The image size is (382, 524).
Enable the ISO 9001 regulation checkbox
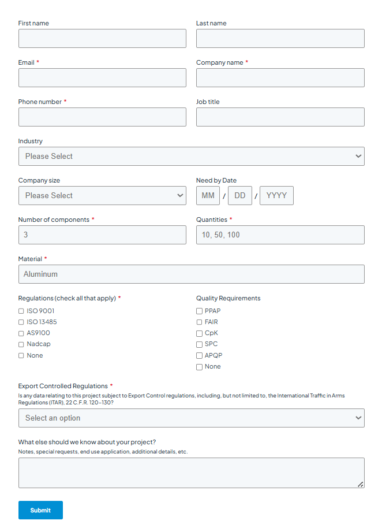21,310
